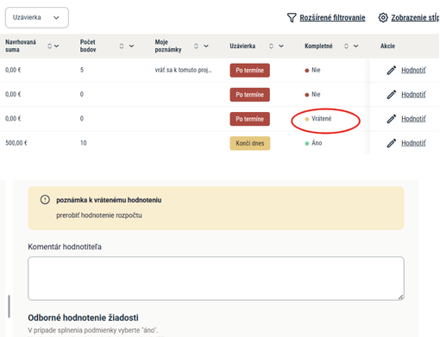440x337 pixels.
Task: Open Rozšírené filtrovanie link
Action: click(332, 18)
